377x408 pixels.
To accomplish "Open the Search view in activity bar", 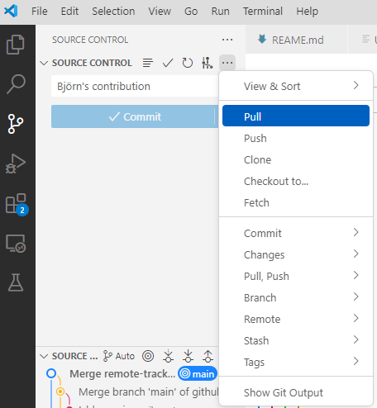I will [16, 84].
